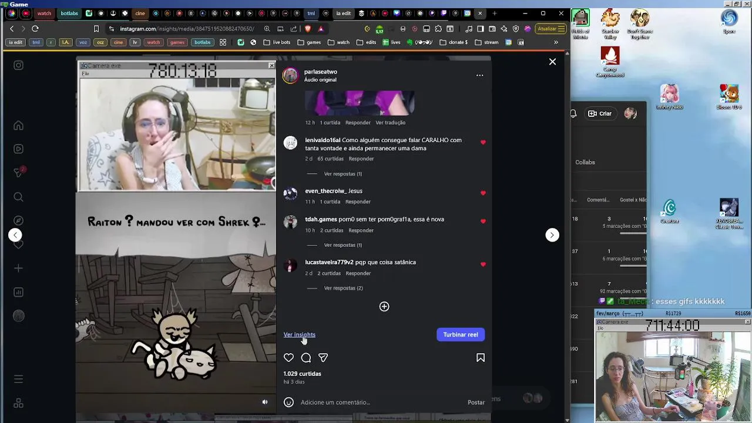Image resolution: width=752 pixels, height=423 pixels.
Task: Go to the next post arrow
Action: 552,235
